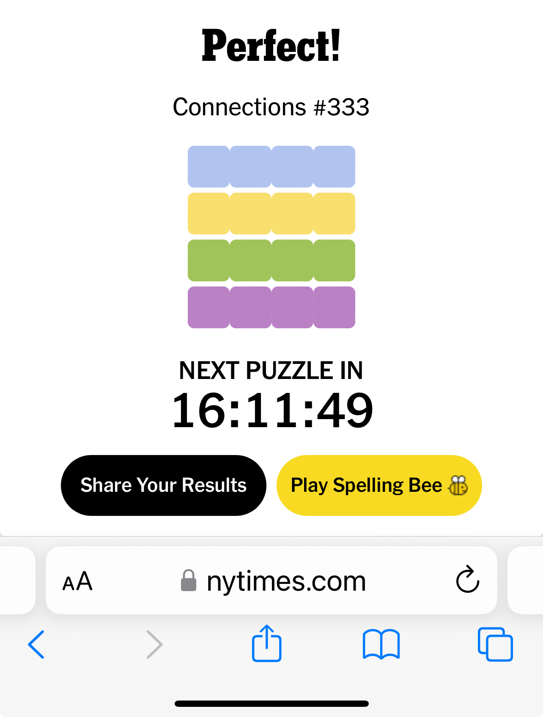Click Share Your Results button
Image resolution: width=543 pixels, height=717 pixels.
click(164, 485)
